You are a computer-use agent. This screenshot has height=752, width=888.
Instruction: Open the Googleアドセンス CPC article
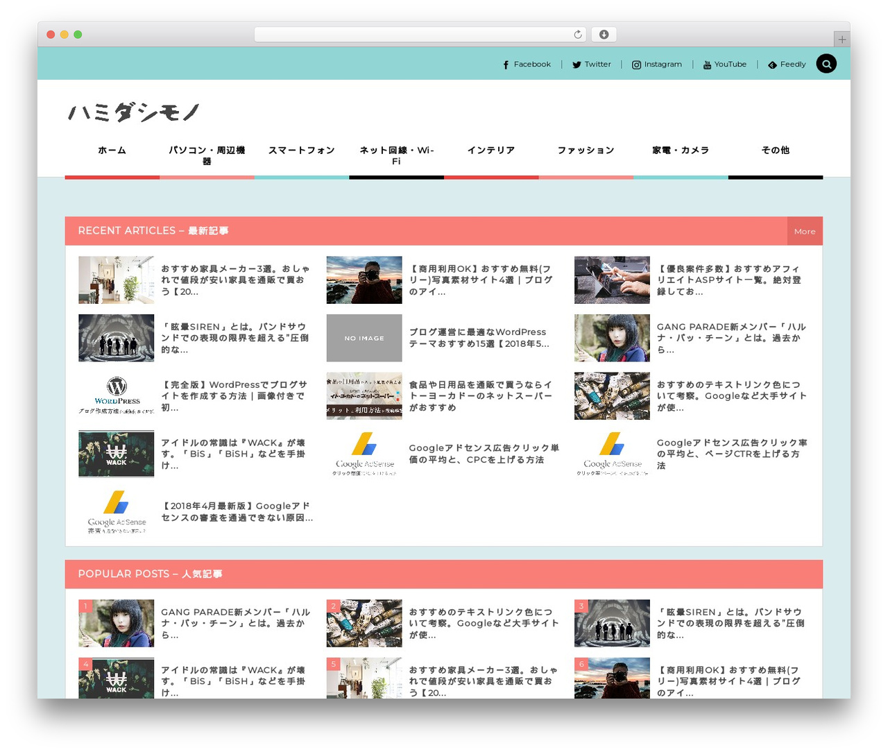pyautogui.click(x=484, y=454)
